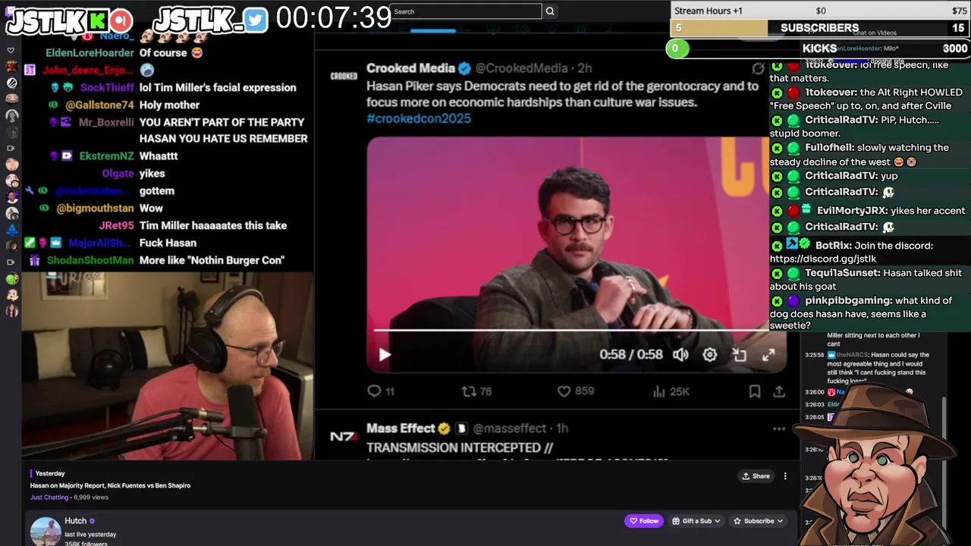Click the Kick logo in the header

point(99,20)
